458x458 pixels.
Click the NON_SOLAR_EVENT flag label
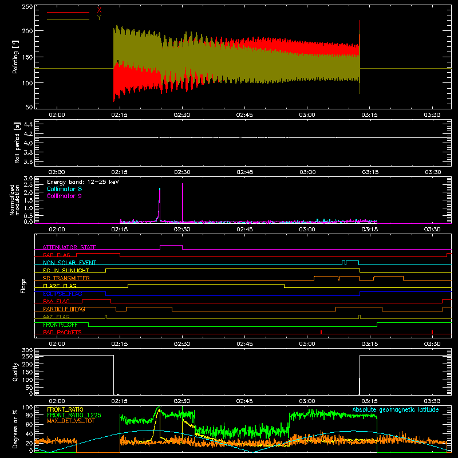(69, 263)
